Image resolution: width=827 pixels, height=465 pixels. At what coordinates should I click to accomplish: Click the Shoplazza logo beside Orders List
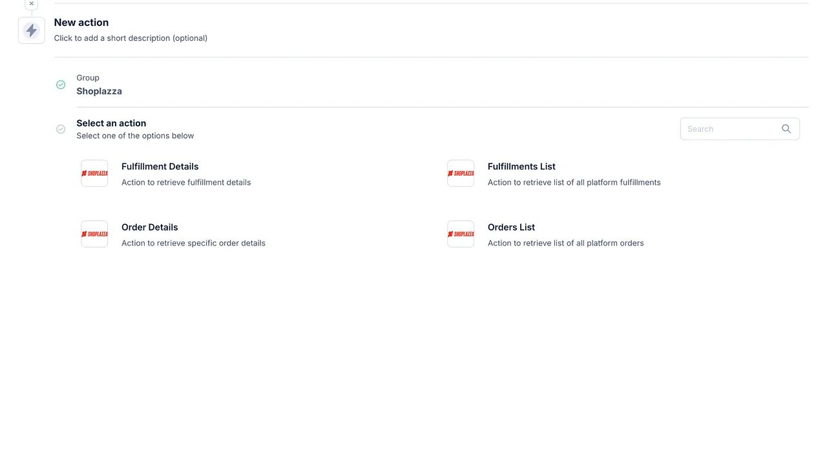461,234
